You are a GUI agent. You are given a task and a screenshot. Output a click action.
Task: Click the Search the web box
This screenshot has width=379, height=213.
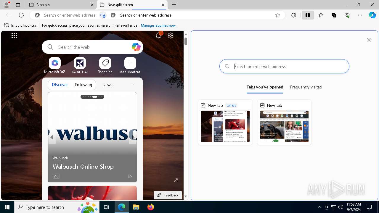click(x=92, y=47)
